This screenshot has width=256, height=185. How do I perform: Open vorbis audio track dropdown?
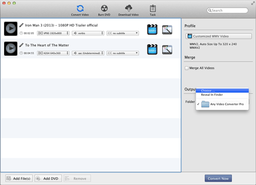[88, 33]
